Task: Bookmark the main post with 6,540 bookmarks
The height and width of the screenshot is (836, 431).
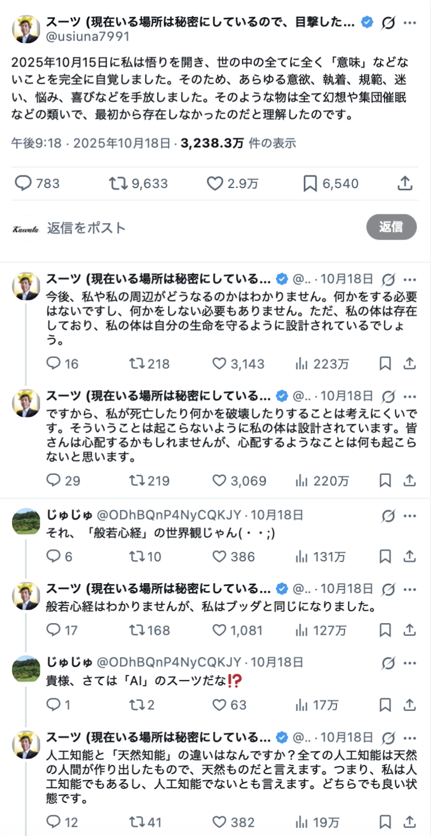Action: tap(310, 183)
